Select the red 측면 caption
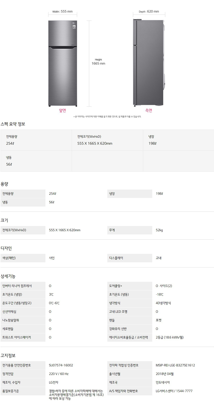The height and width of the screenshot is (405, 214). (149, 111)
